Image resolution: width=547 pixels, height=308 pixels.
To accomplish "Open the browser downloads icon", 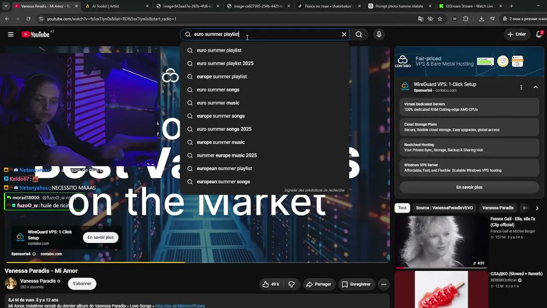I will [482, 19].
